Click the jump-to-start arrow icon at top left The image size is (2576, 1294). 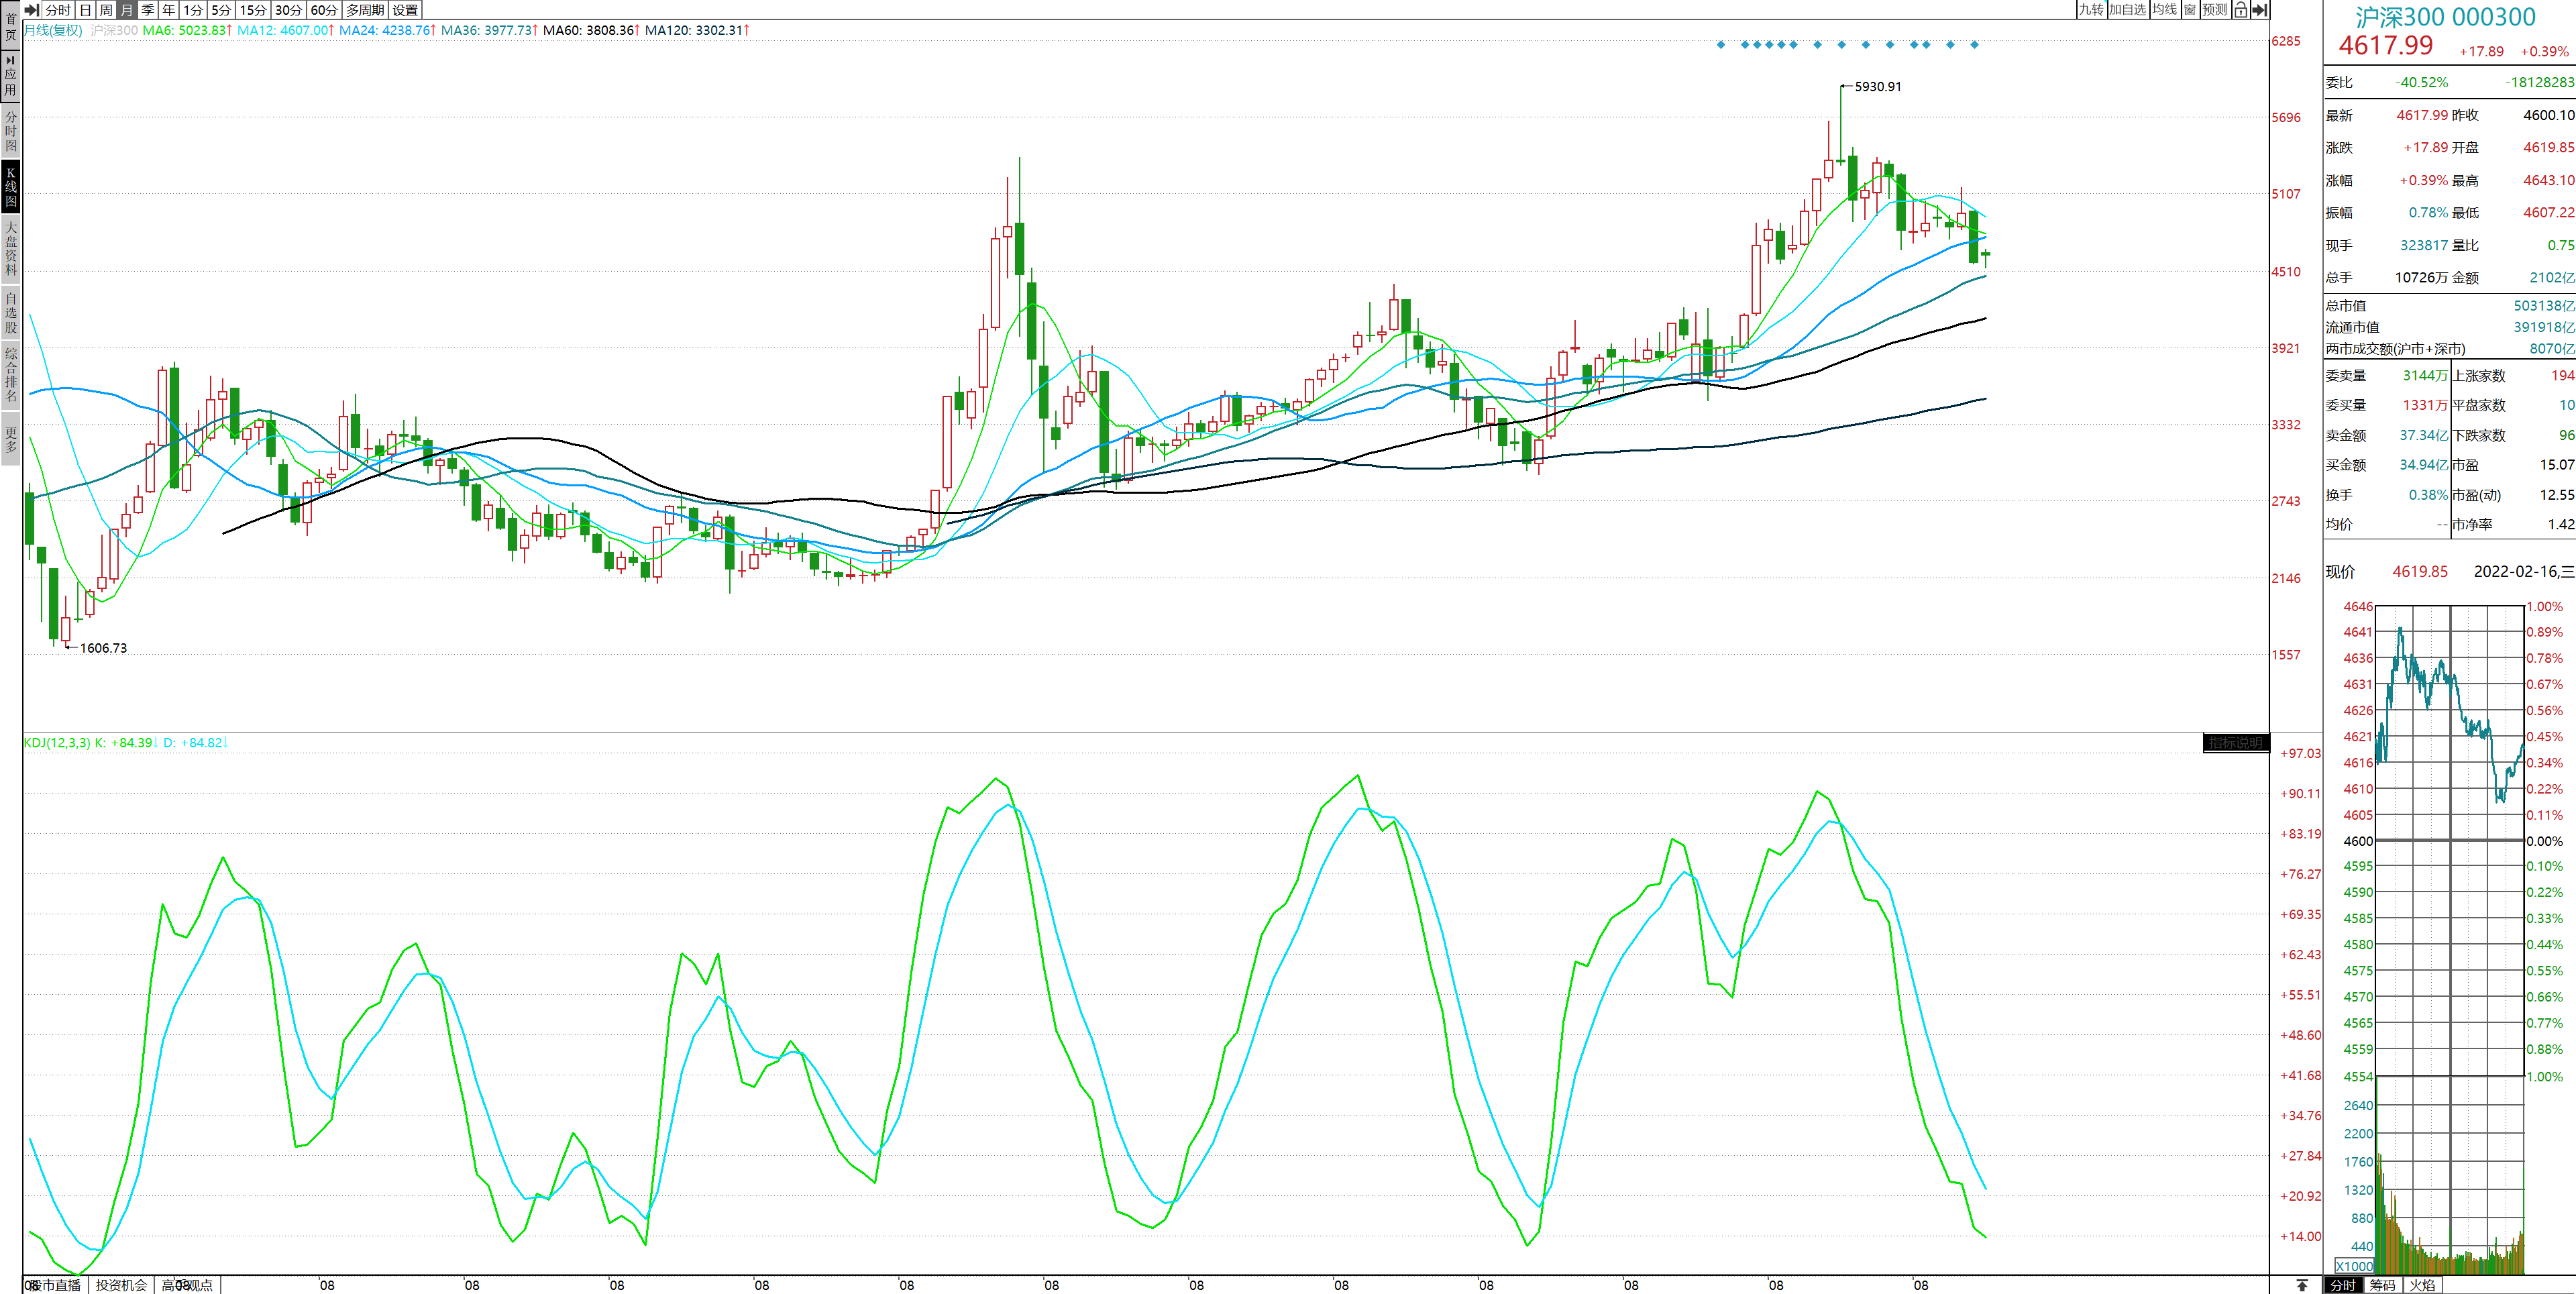pyautogui.click(x=31, y=10)
